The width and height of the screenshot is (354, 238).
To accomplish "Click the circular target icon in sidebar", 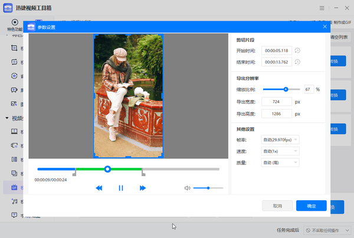I will [14, 76].
